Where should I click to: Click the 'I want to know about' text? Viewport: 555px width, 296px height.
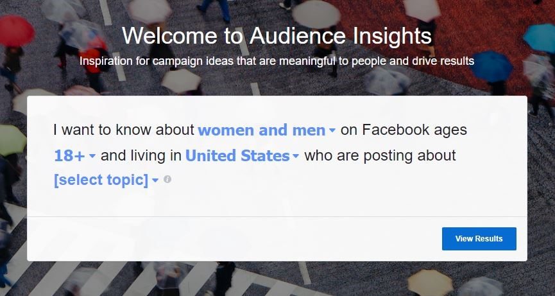(124, 130)
